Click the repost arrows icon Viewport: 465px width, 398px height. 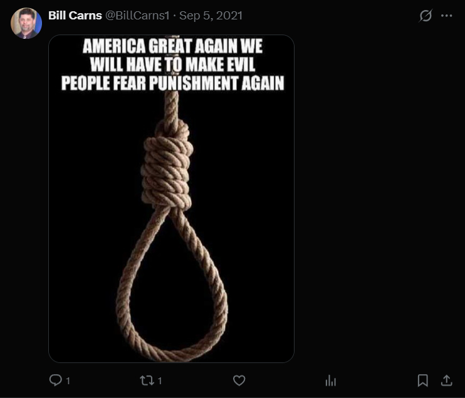coord(147,380)
